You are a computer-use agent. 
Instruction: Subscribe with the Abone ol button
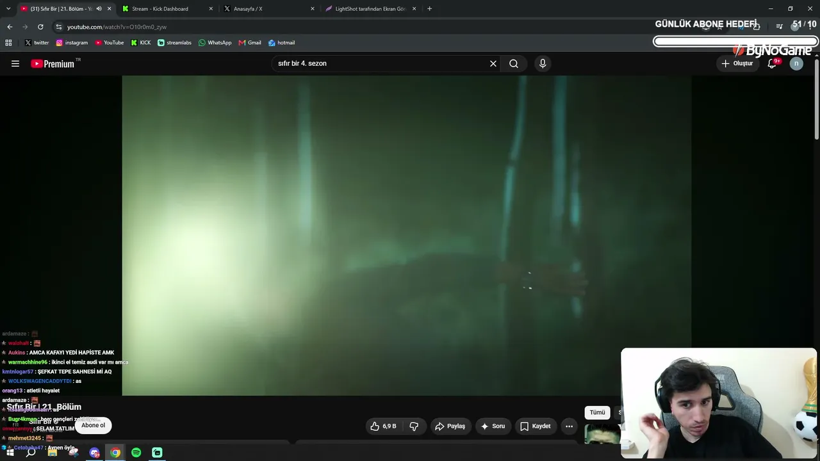93,425
